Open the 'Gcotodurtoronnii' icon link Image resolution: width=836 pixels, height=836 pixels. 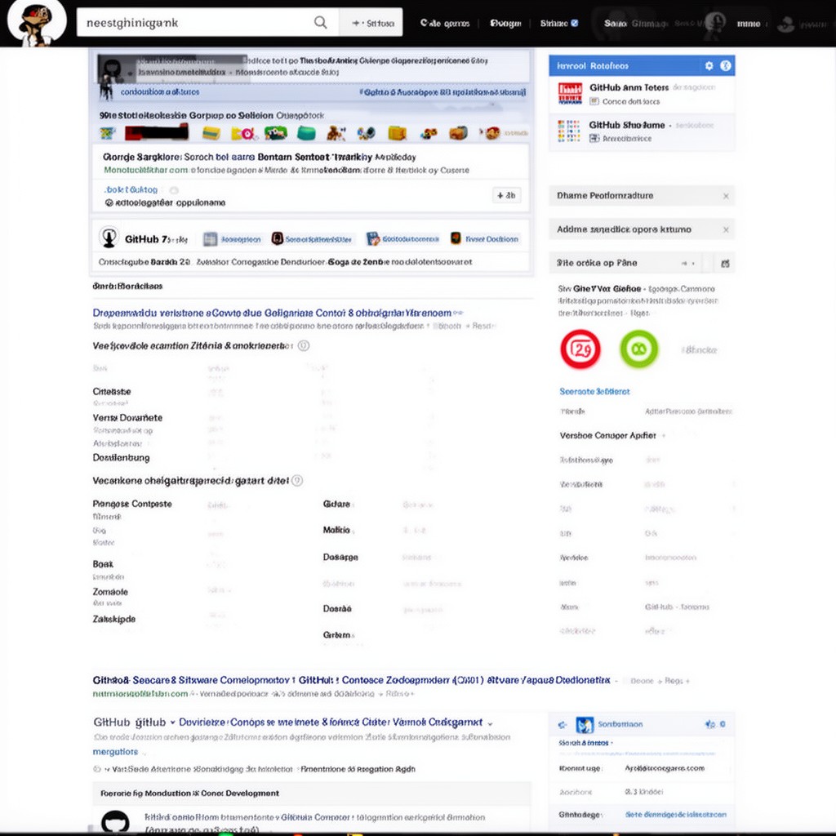click(402, 239)
